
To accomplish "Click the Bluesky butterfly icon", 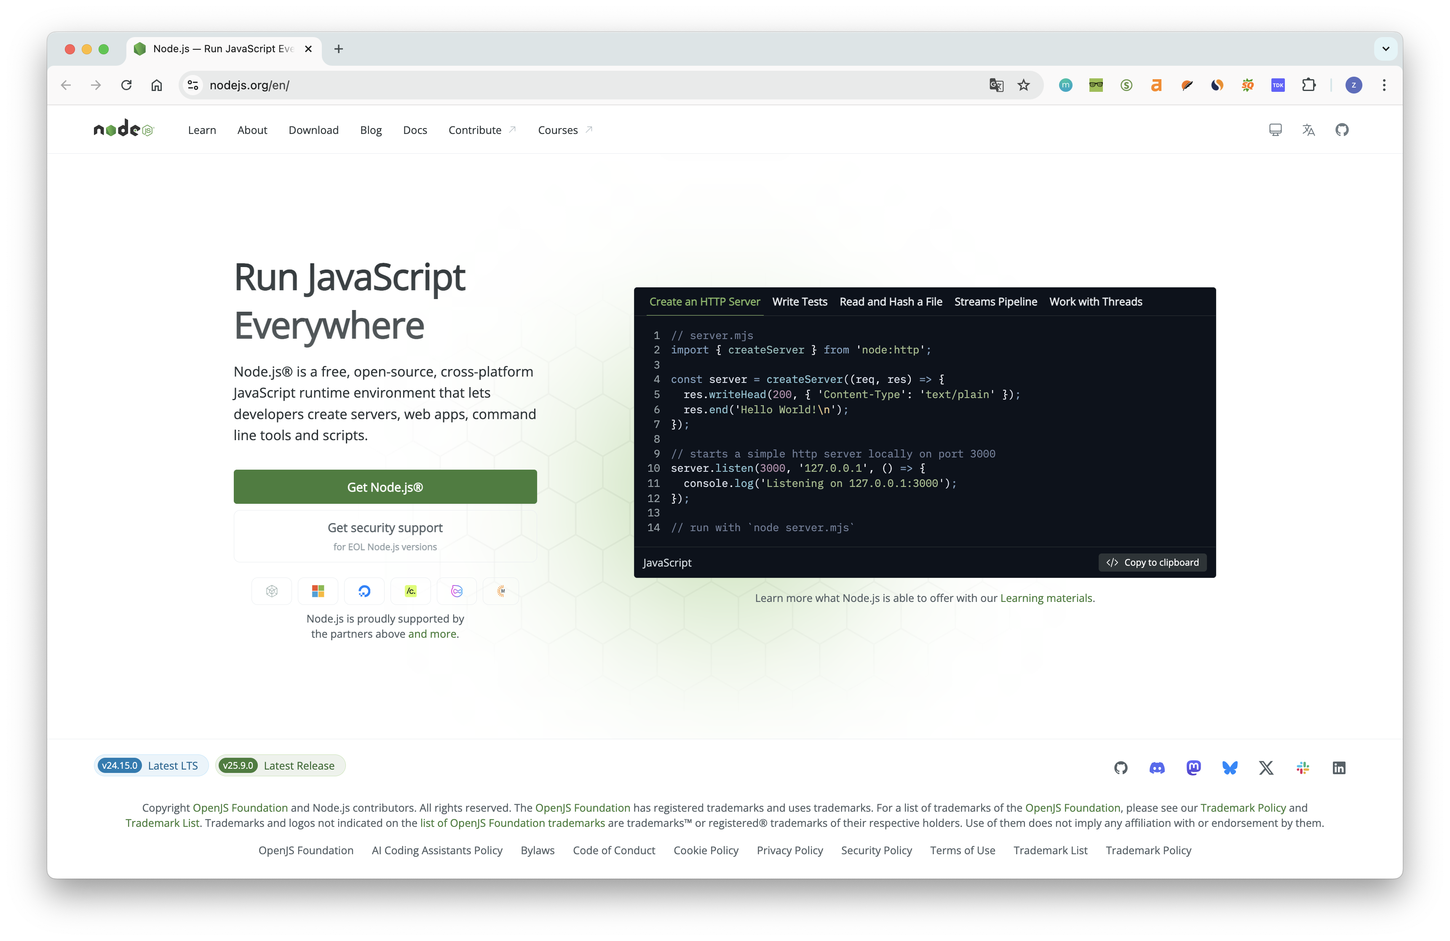I will 1229,767.
